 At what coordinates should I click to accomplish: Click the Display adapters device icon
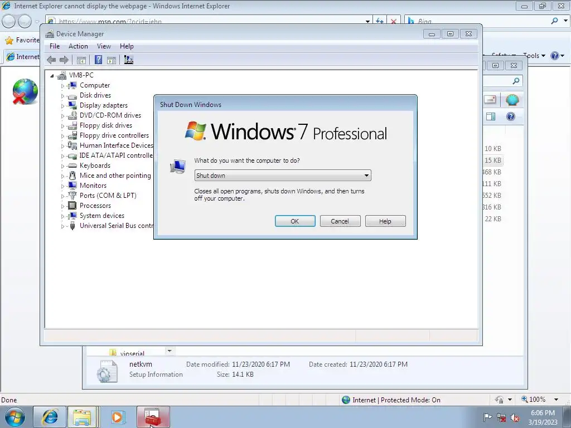point(72,105)
